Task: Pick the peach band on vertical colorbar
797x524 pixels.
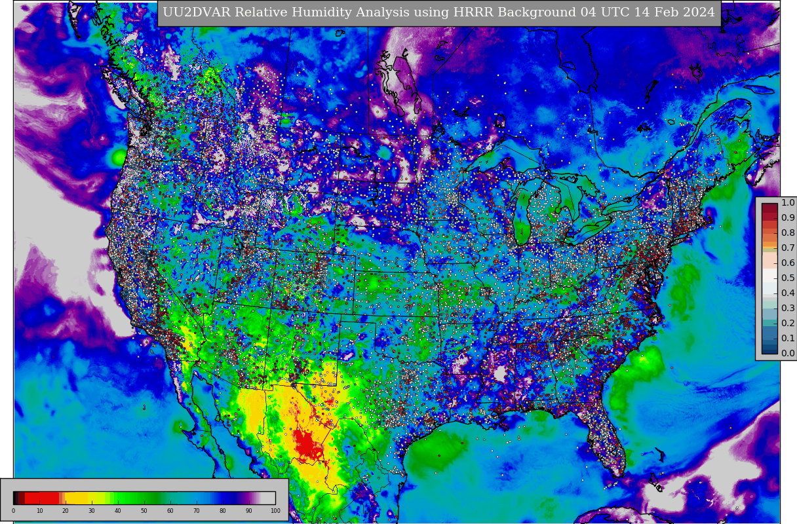Action: (769, 260)
